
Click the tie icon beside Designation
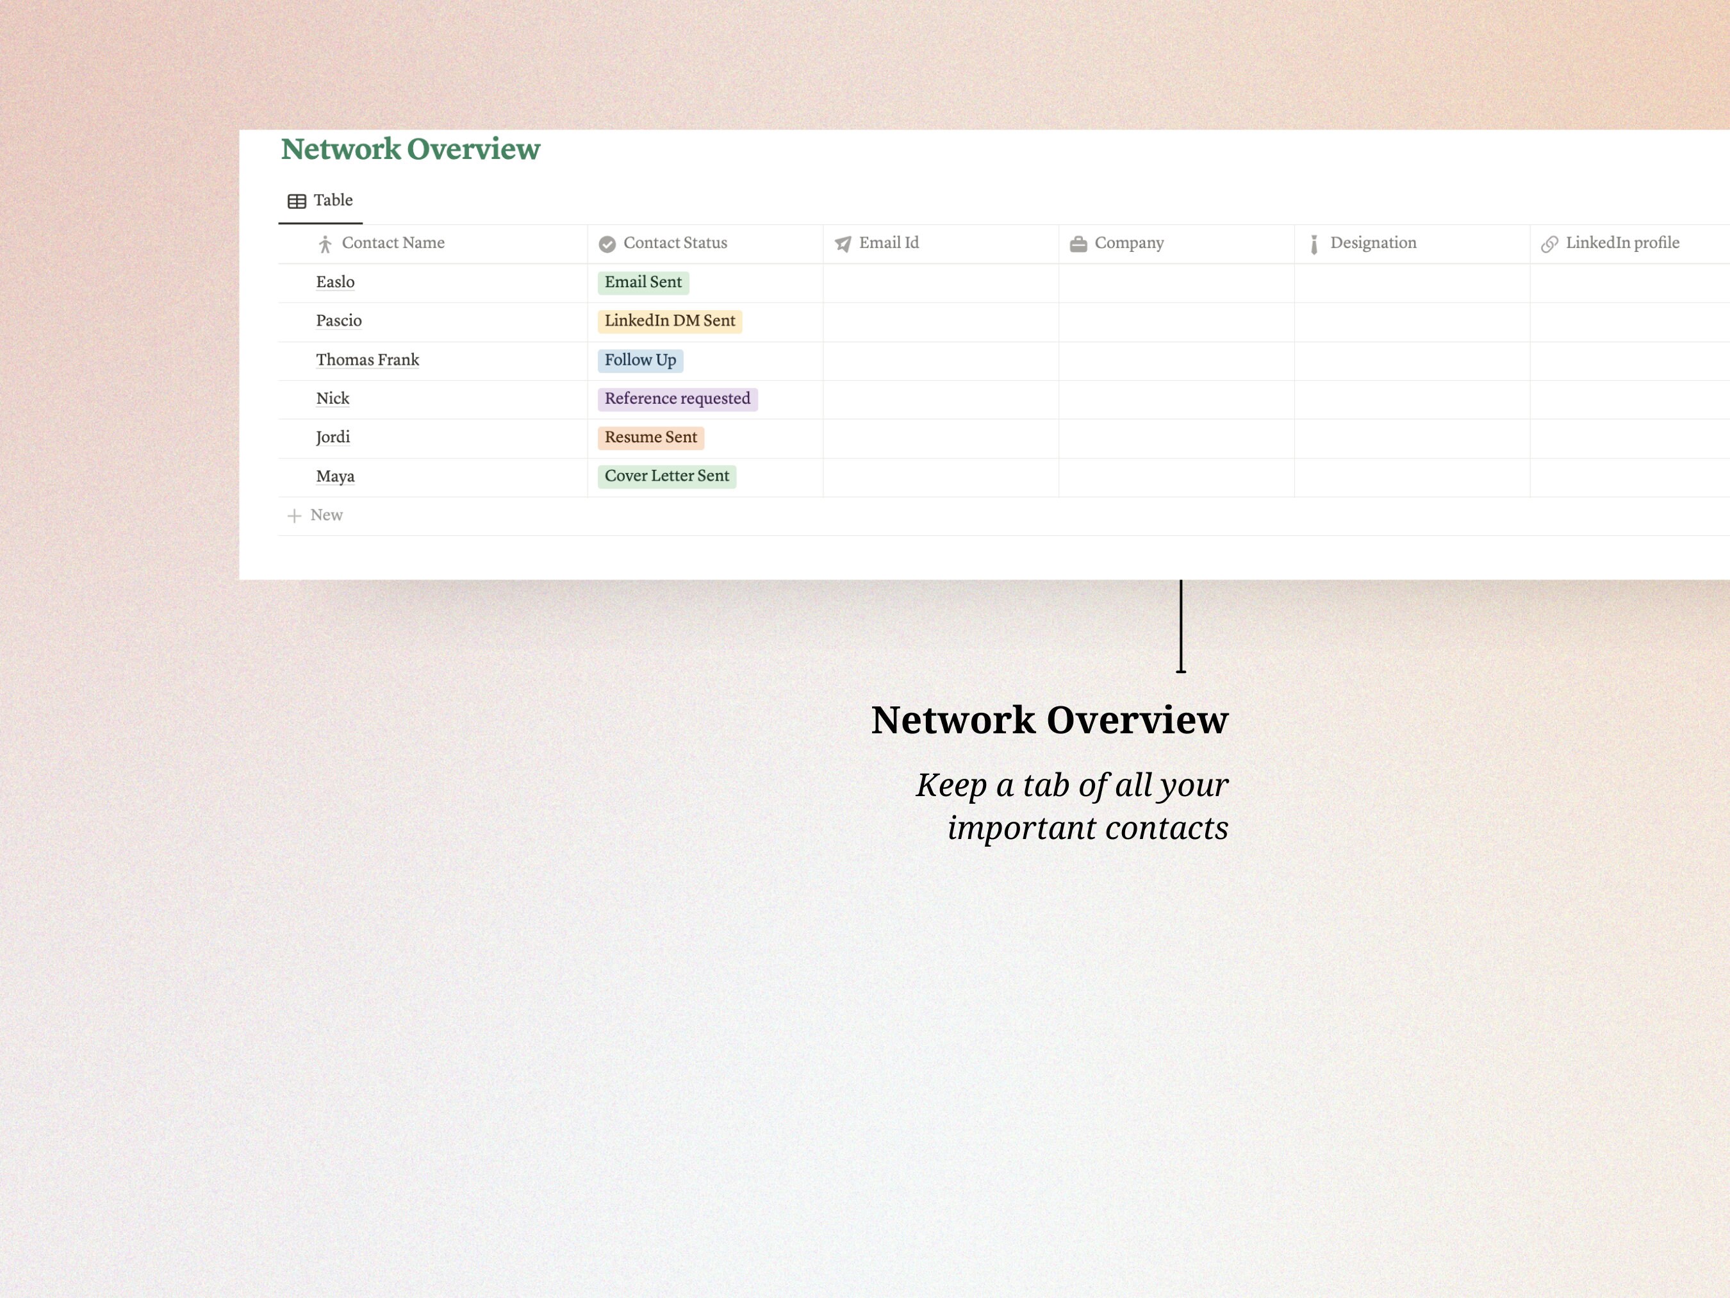1315,244
